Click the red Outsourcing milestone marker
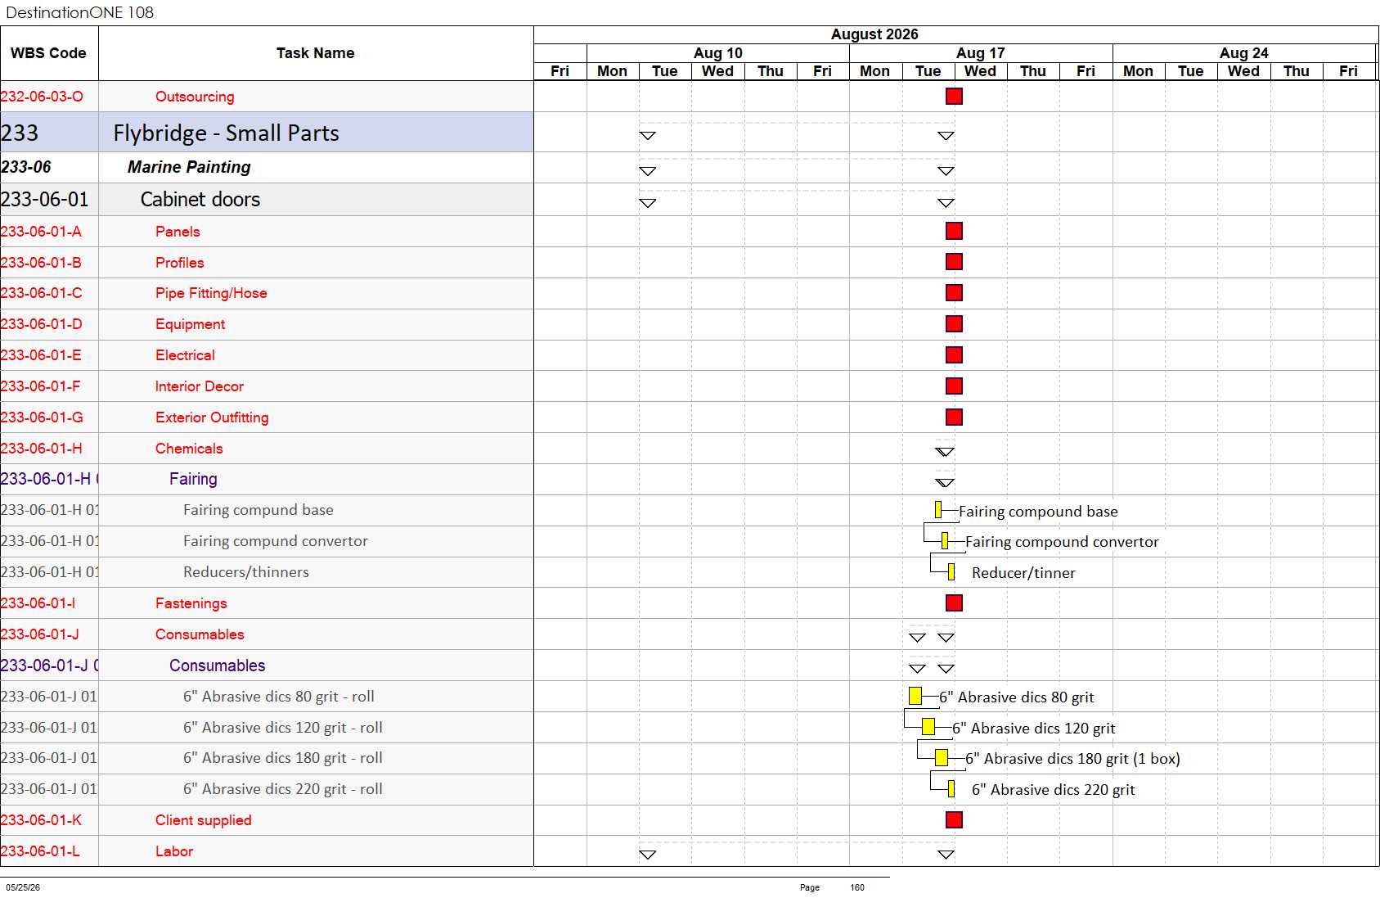The width and height of the screenshot is (1380, 898). point(954,97)
